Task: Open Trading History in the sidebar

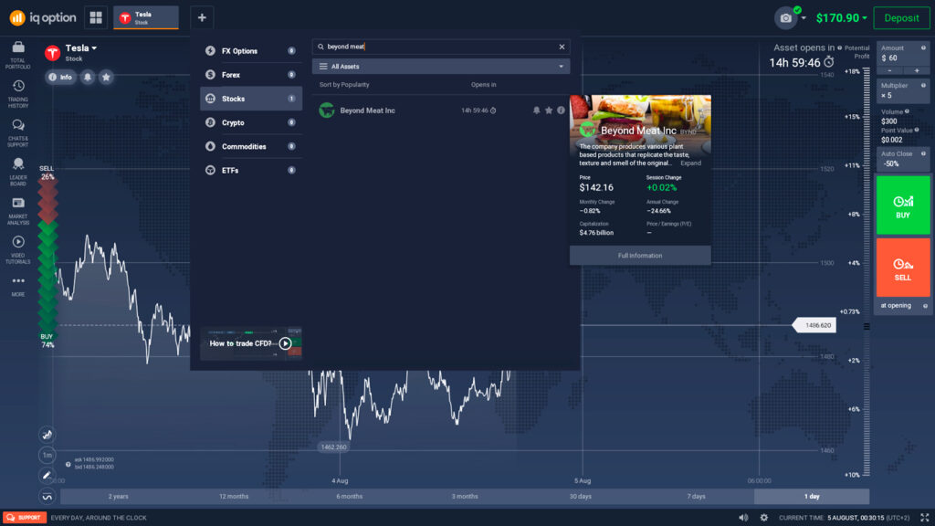Action: tap(18, 94)
